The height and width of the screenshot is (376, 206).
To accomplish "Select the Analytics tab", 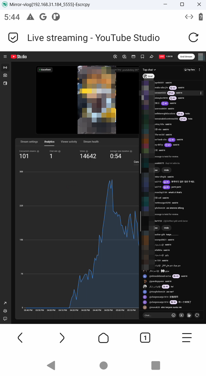I will [x=49, y=142].
